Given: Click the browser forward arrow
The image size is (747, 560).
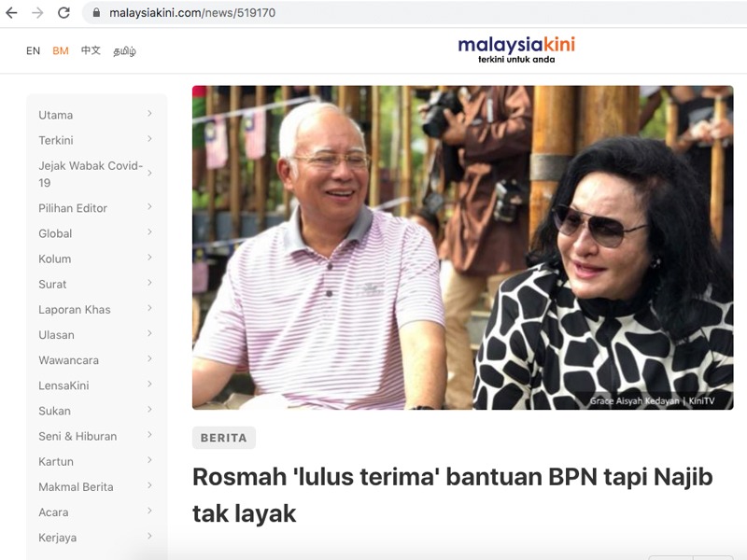Looking at the screenshot, I should pyautogui.click(x=37, y=13).
